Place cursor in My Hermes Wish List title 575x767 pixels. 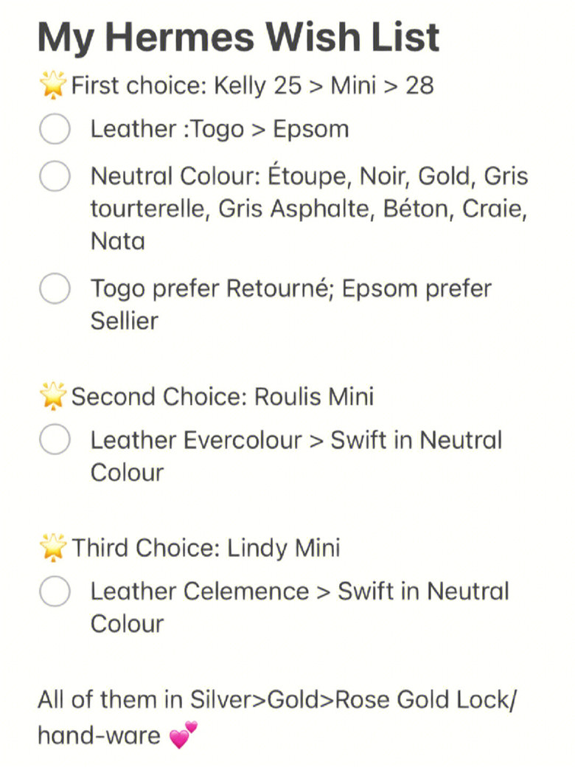(x=239, y=37)
